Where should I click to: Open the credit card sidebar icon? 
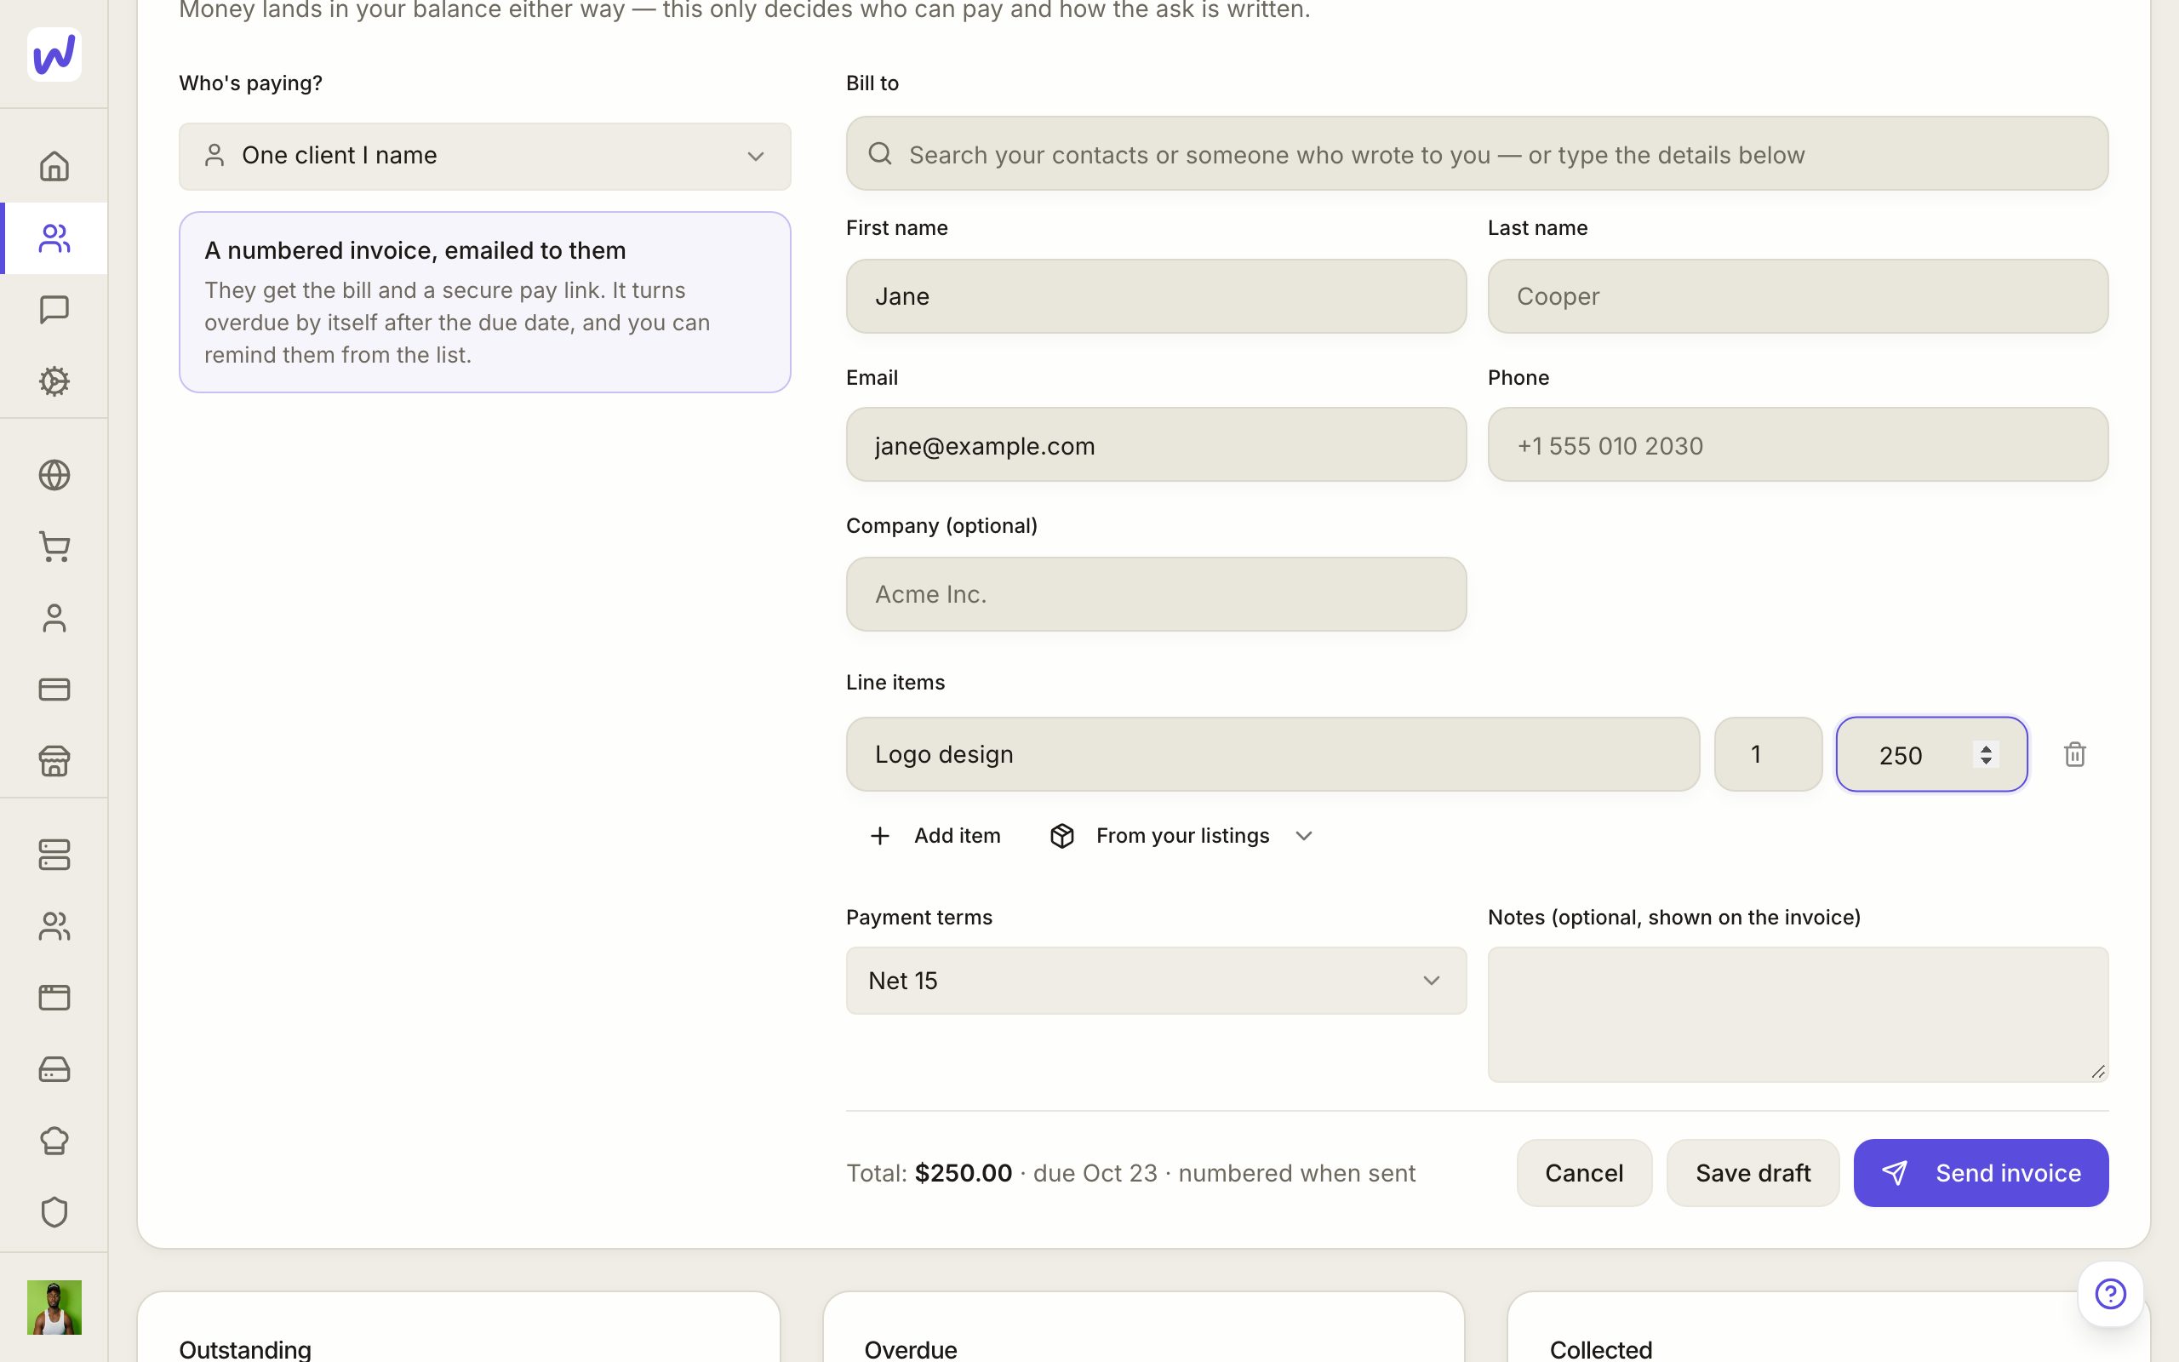(x=54, y=690)
